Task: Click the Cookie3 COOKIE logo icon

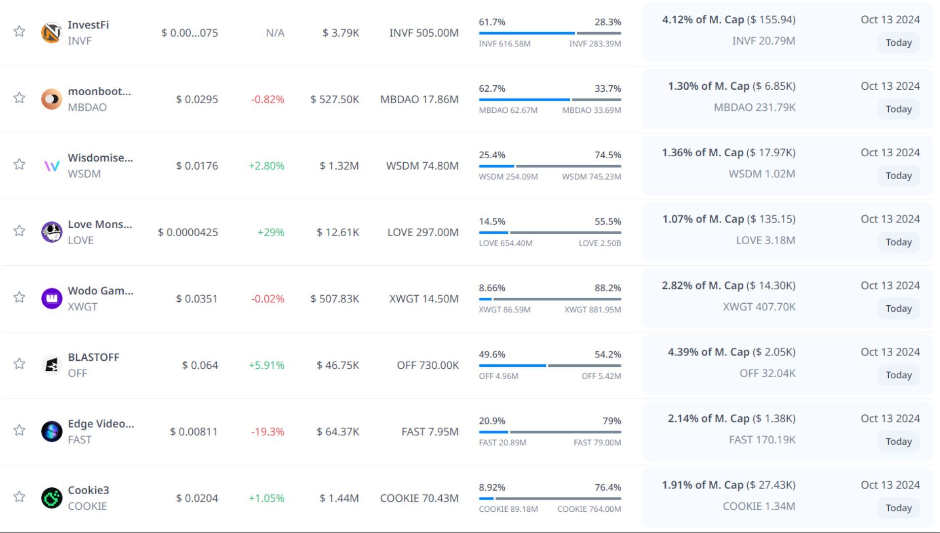Action: click(x=51, y=498)
